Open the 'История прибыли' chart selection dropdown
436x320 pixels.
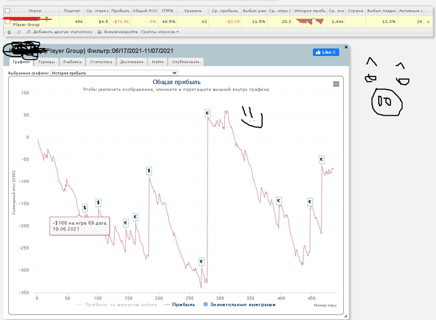coord(114,73)
